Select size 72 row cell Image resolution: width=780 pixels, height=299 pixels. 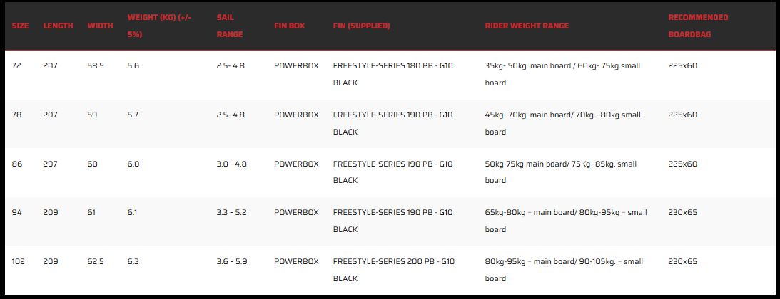[16, 65]
